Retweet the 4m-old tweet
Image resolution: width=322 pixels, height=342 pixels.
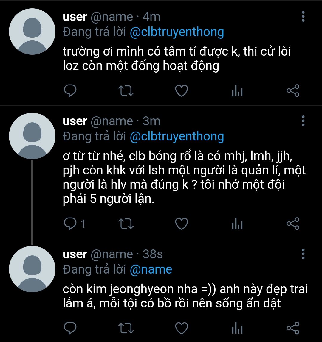(126, 91)
